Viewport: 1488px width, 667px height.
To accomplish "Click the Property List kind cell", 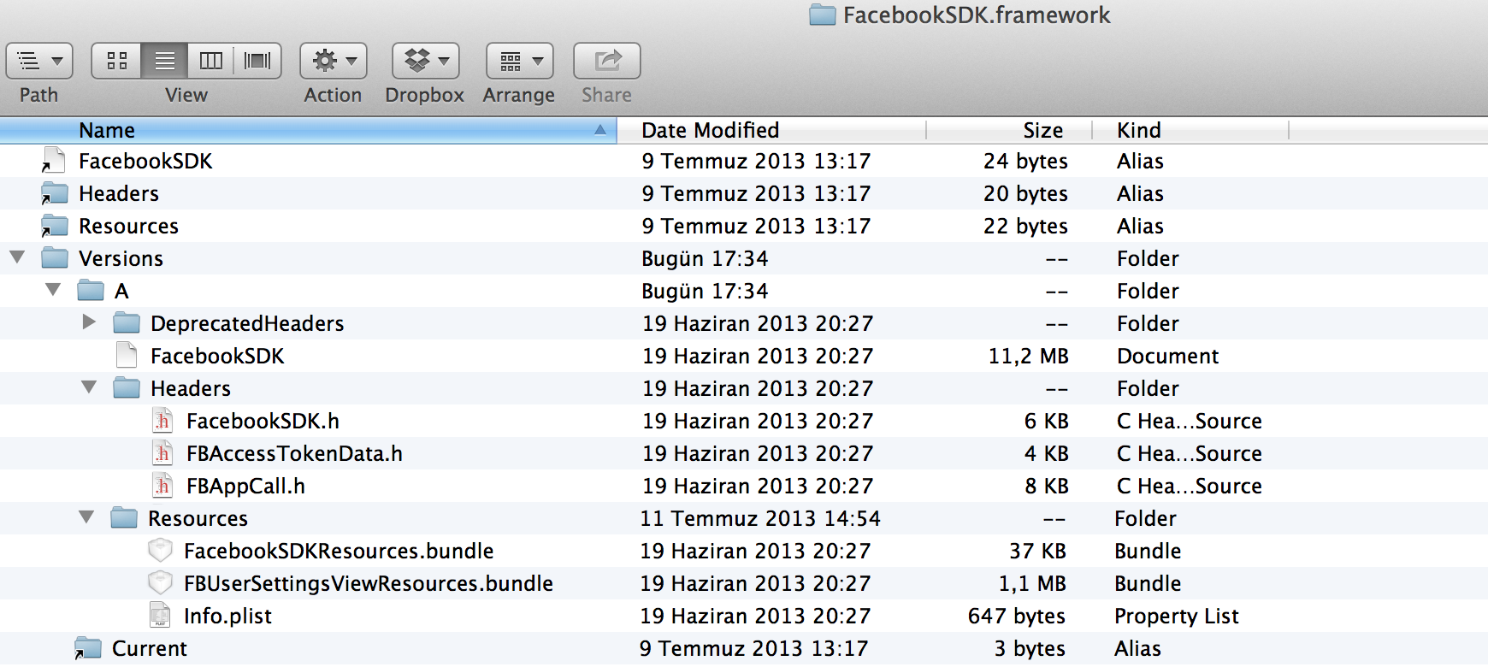I will tap(1177, 616).
